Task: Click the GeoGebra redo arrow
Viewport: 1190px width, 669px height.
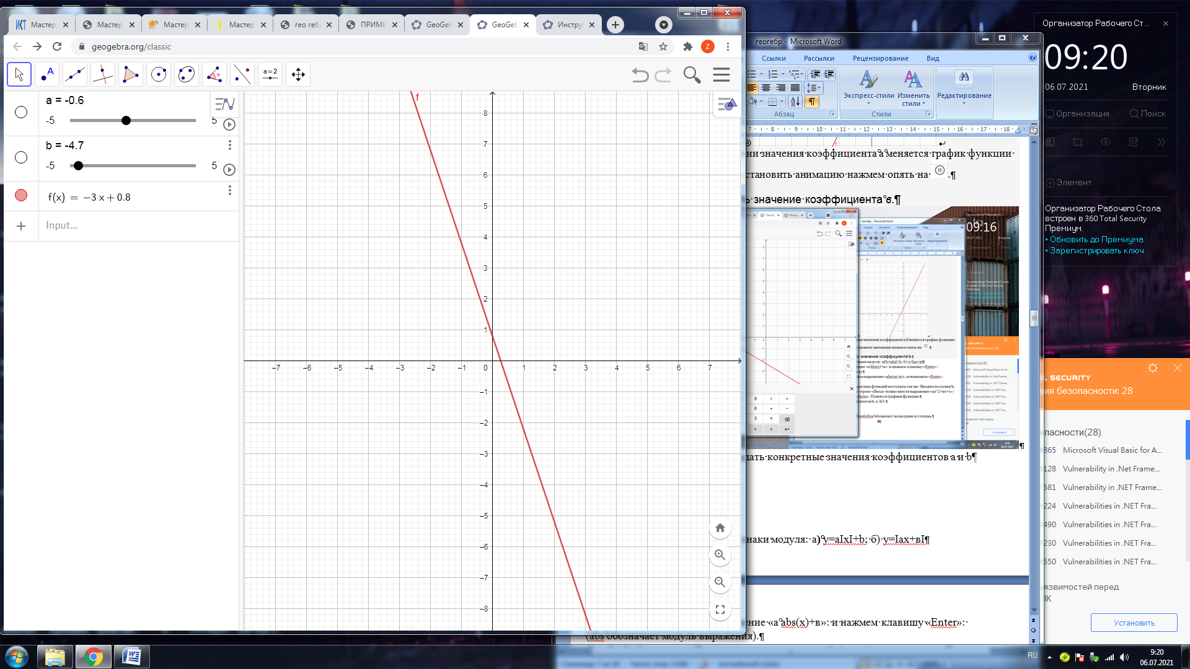Action: 663,75
